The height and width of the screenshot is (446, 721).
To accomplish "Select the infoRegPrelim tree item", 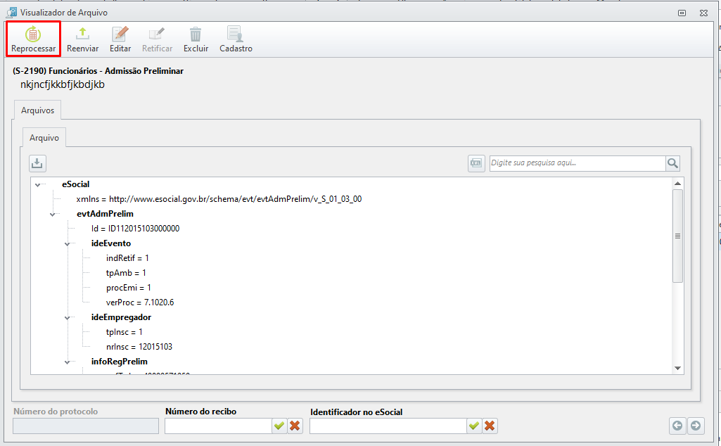I will (x=119, y=361).
